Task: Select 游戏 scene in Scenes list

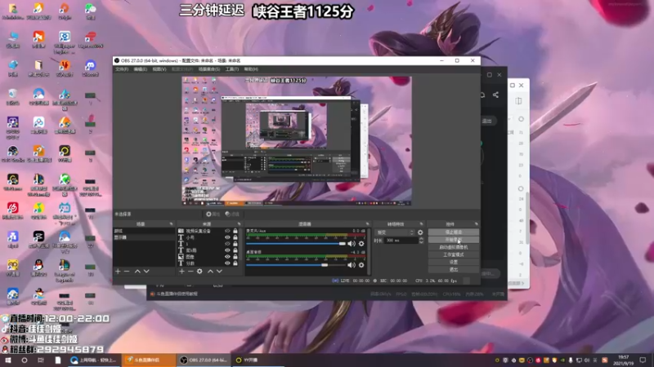Action: tap(144, 231)
